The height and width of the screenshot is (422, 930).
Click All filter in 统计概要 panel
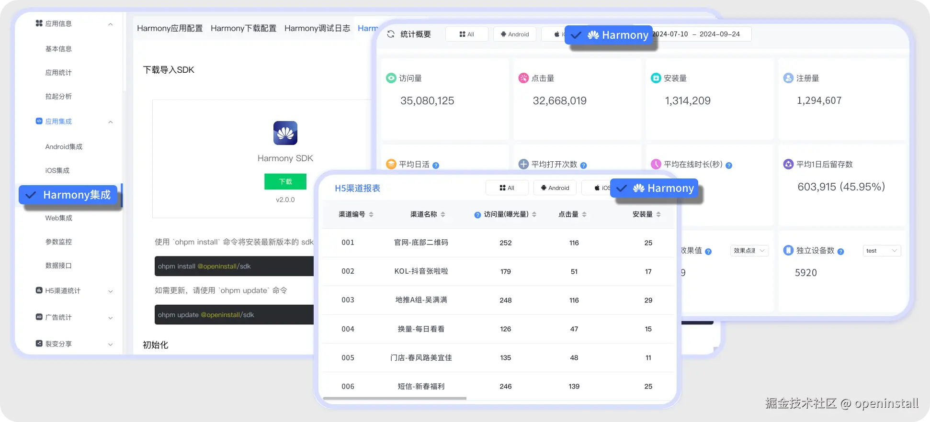click(x=467, y=34)
